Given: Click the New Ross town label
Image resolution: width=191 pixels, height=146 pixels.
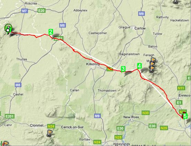Looking at the screenshot, I should pyautogui.click(x=131, y=117).
